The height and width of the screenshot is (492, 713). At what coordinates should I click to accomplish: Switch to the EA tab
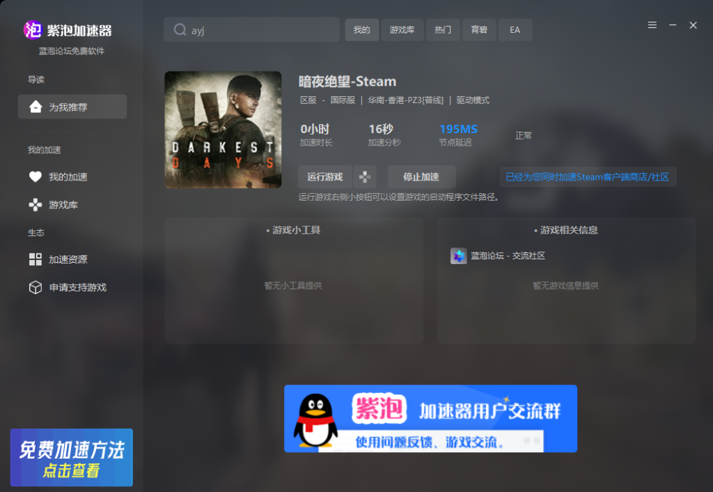(515, 29)
